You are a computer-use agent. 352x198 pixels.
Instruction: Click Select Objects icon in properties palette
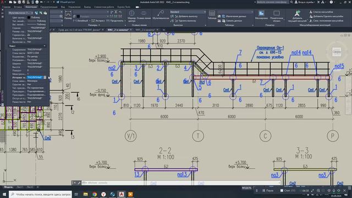(41, 13)
